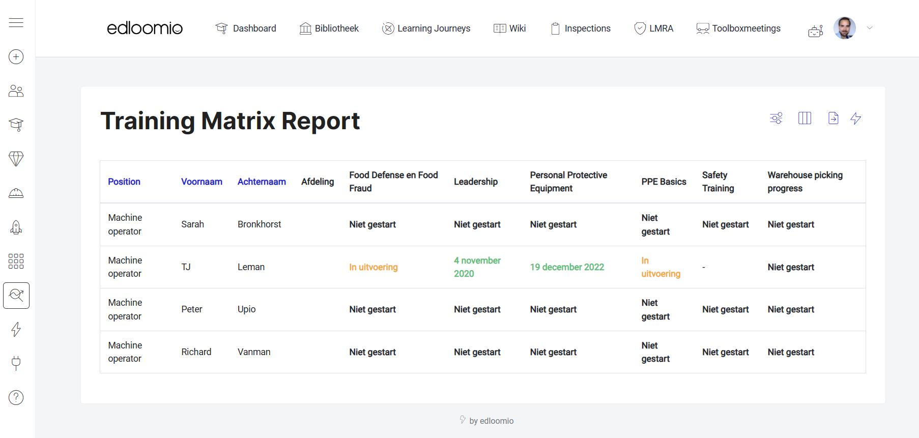
Task: Open the hamburger menu in the sidebar
Action: coord(16,22)
